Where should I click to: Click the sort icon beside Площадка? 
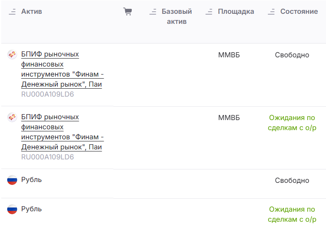(x=209, y=12)
